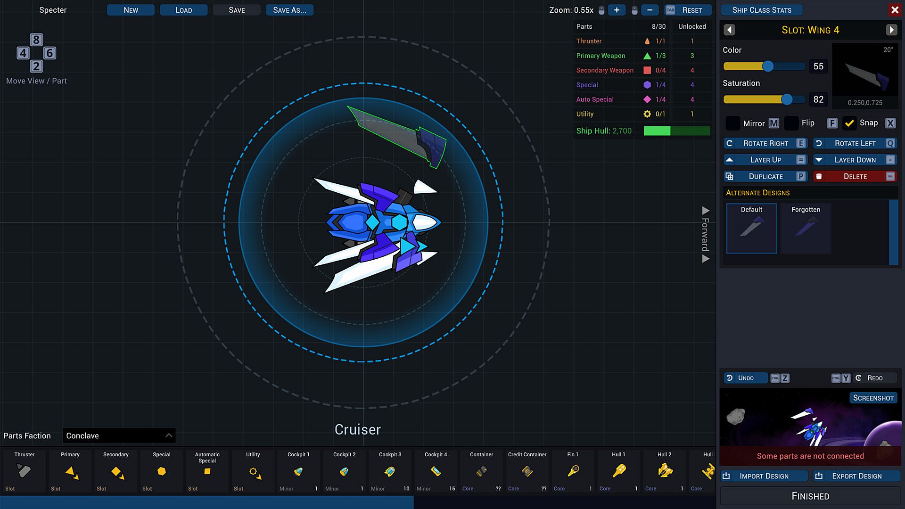Choose the Fin 1 core part
Image resolution: width=905 pixels, height=509 pixels.
pyautogui.click(x=573, y=471)
